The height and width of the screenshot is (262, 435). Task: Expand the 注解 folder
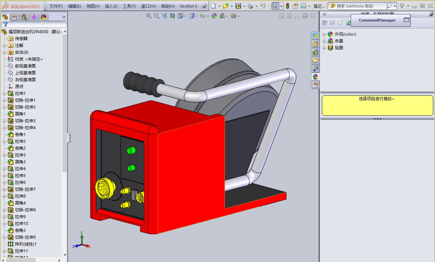tap(4, 45)
